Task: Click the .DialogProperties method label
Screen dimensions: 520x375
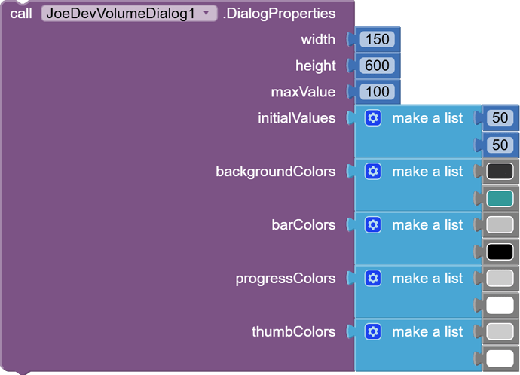Action: click(279, 14)
